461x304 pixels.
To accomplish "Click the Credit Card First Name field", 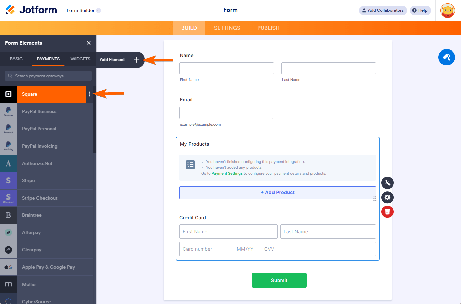I will pyautogui.click(x=228, y=232).
